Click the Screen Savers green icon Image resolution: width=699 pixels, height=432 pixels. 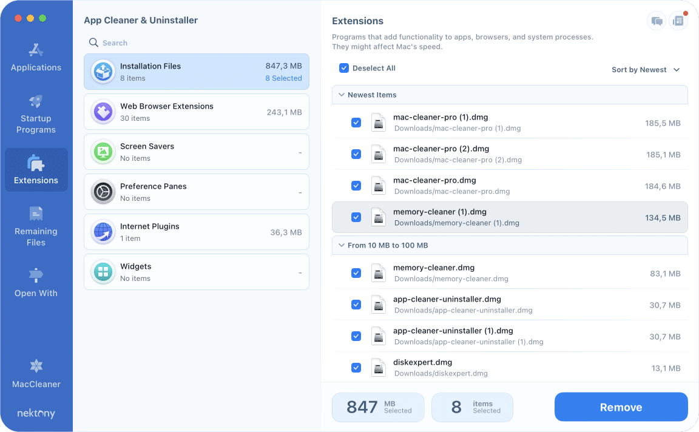tap(103, 152)
